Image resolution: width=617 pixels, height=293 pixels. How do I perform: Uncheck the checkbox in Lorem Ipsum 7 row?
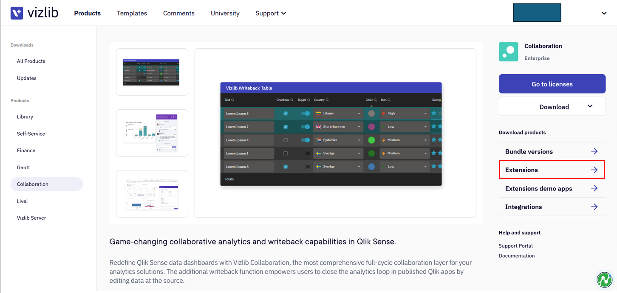286,127
